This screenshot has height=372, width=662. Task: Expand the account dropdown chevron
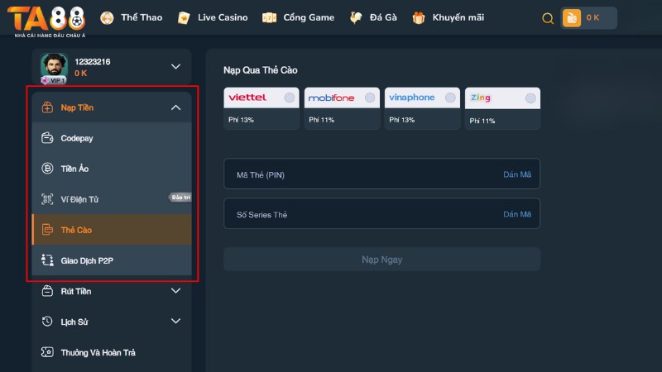(x=175, y=66)
